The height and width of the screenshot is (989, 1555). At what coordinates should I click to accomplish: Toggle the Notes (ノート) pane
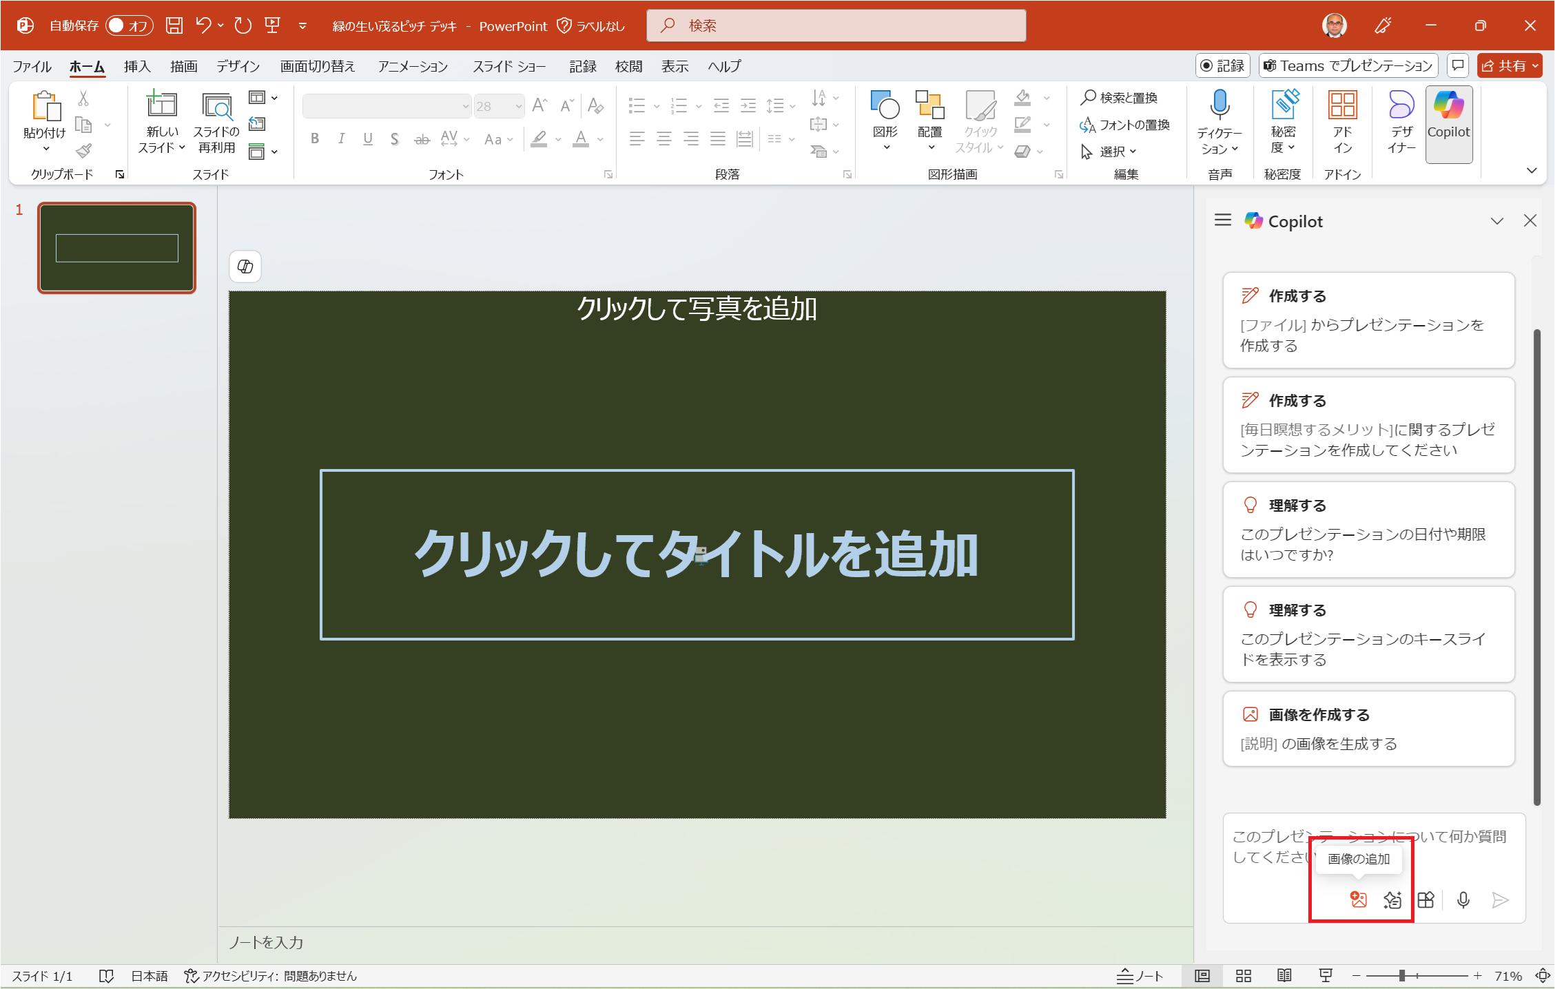pyautogui.click(x=1140, y=976)
